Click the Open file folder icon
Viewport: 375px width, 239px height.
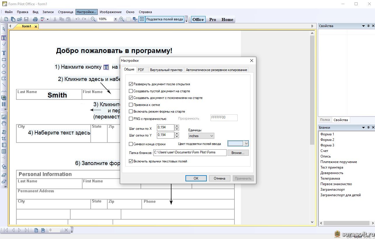(20, 19)
